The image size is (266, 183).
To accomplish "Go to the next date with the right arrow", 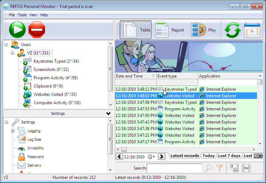I will [x=162, y=156].
